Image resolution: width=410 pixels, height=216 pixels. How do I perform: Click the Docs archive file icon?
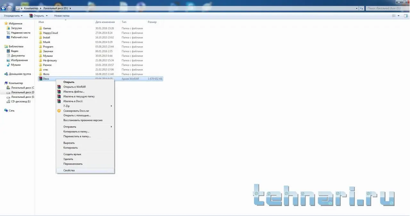(40, 79)
